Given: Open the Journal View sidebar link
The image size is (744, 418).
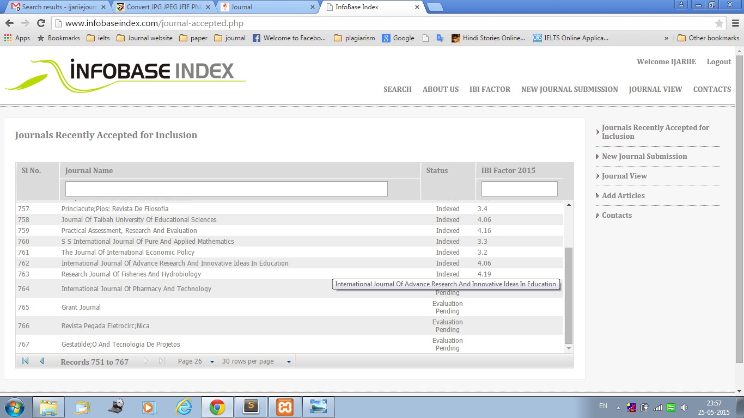Looking at the screenshot, I should tap(624, 176).
